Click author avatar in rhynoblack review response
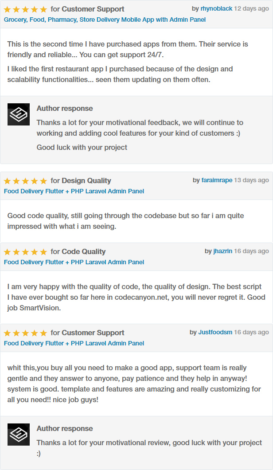Screen dimensions: 273x470 [19, 114]
